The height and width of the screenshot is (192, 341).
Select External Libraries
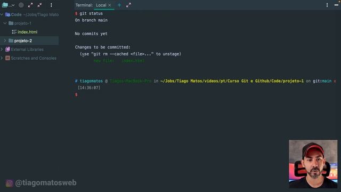pos(27,50)
